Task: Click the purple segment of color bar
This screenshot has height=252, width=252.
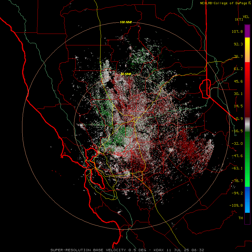Action: pyautogui.click(x=247, y=31)
